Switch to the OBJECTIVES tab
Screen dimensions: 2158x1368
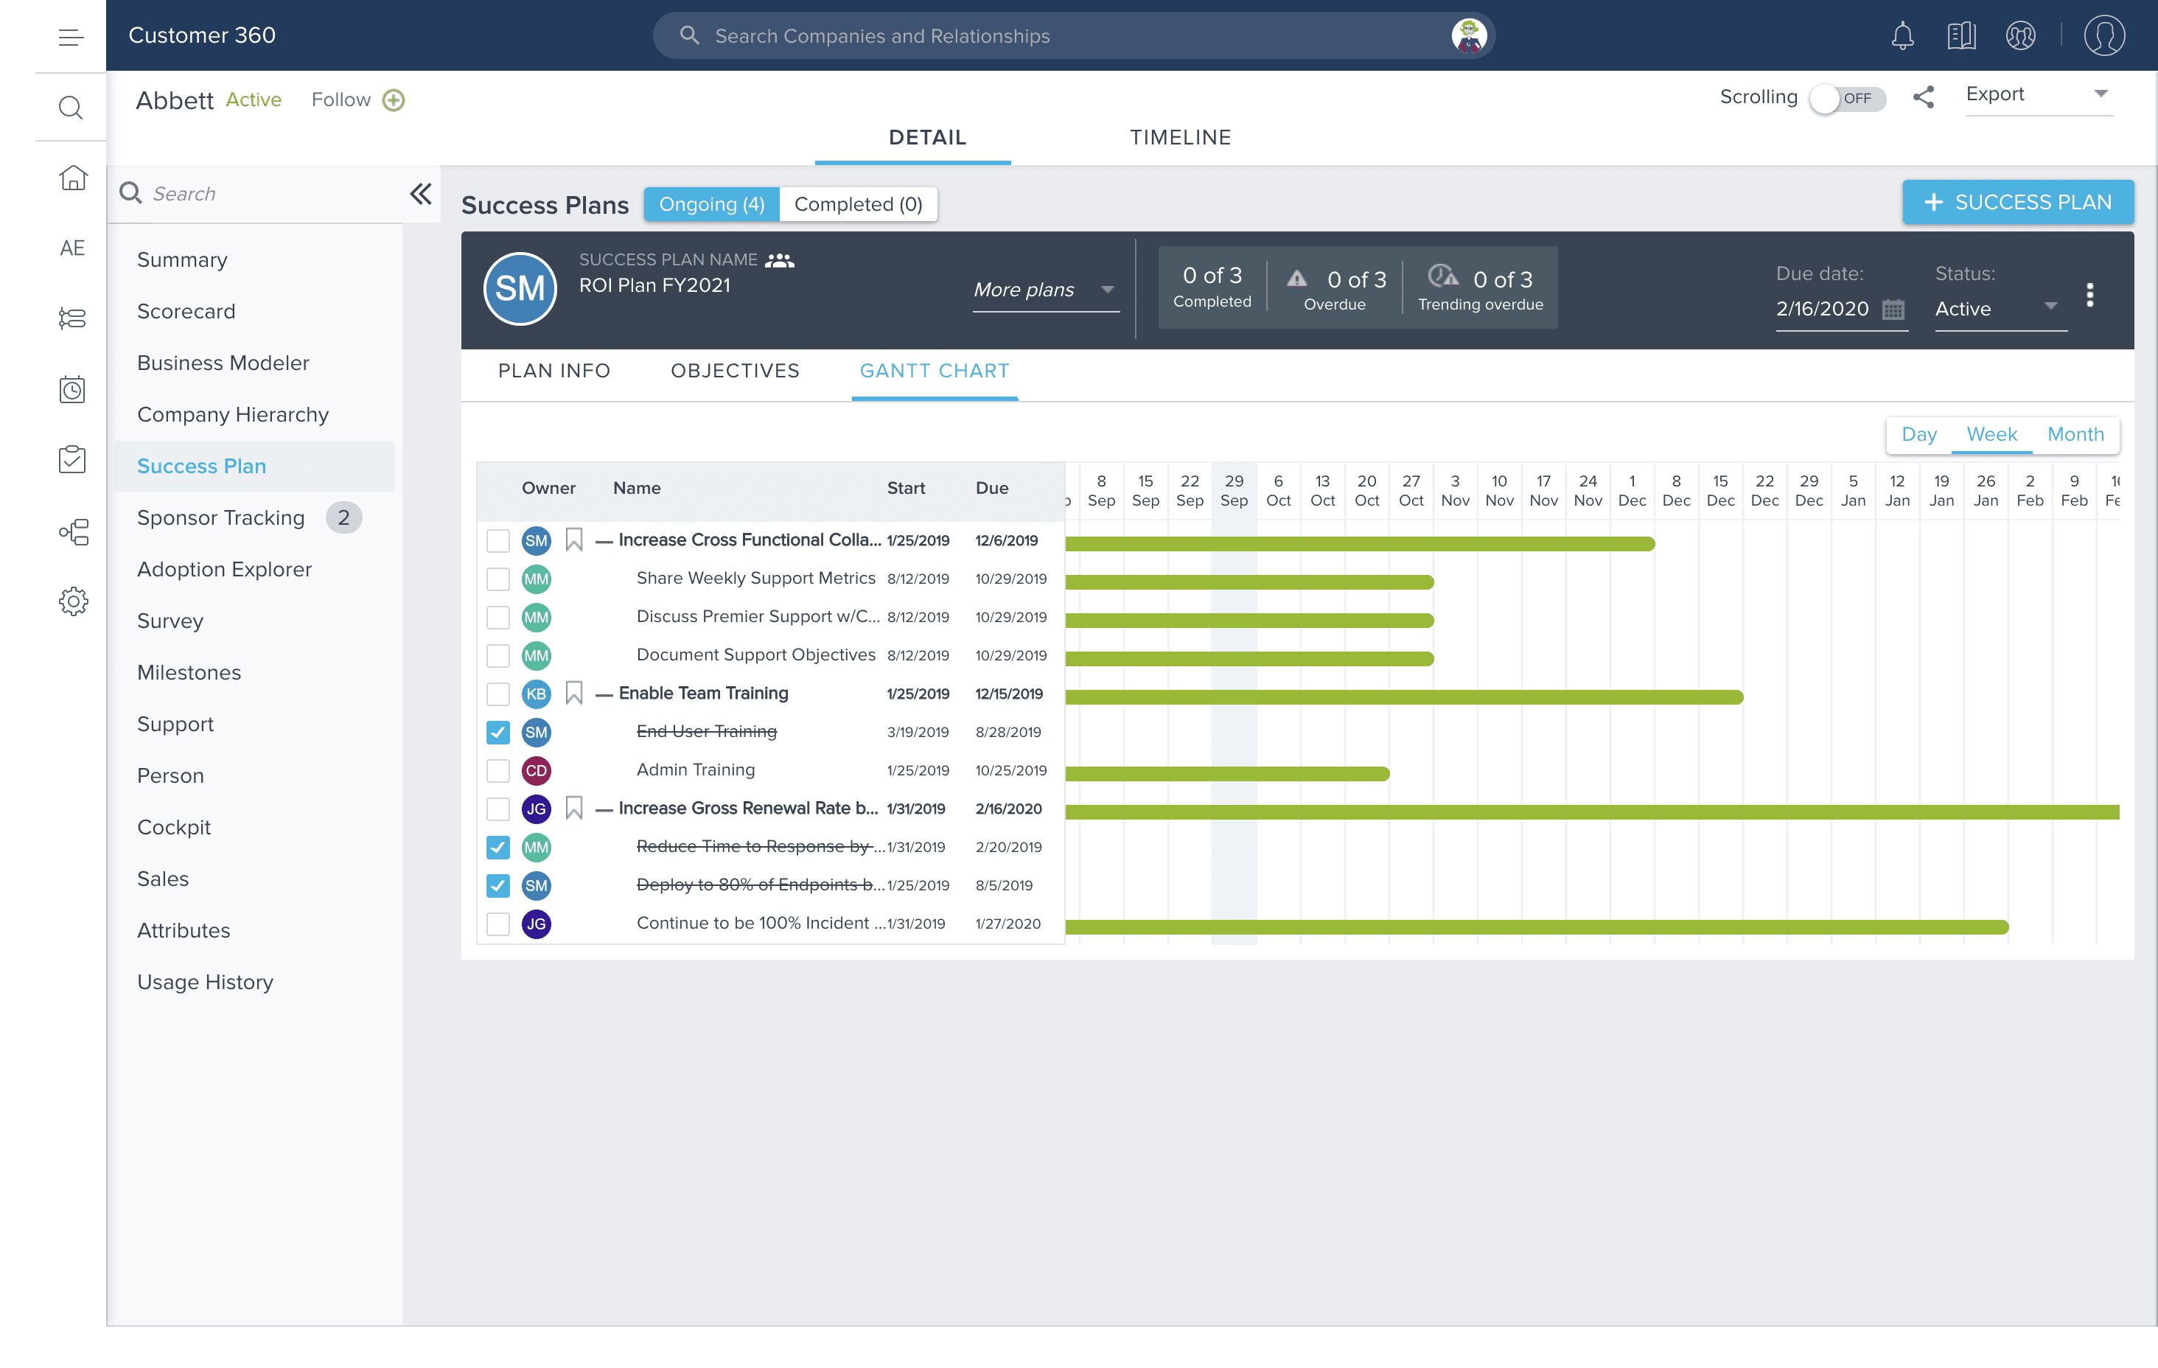pos(735,371)
